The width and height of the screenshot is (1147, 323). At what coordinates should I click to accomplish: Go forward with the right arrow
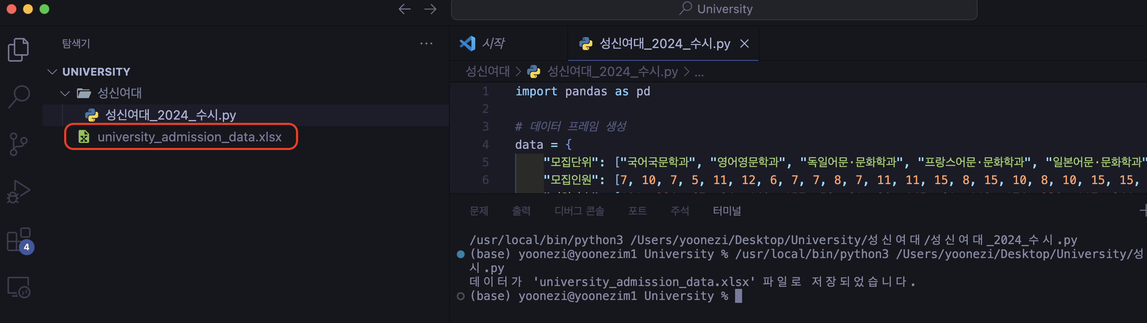pos(430,9)
